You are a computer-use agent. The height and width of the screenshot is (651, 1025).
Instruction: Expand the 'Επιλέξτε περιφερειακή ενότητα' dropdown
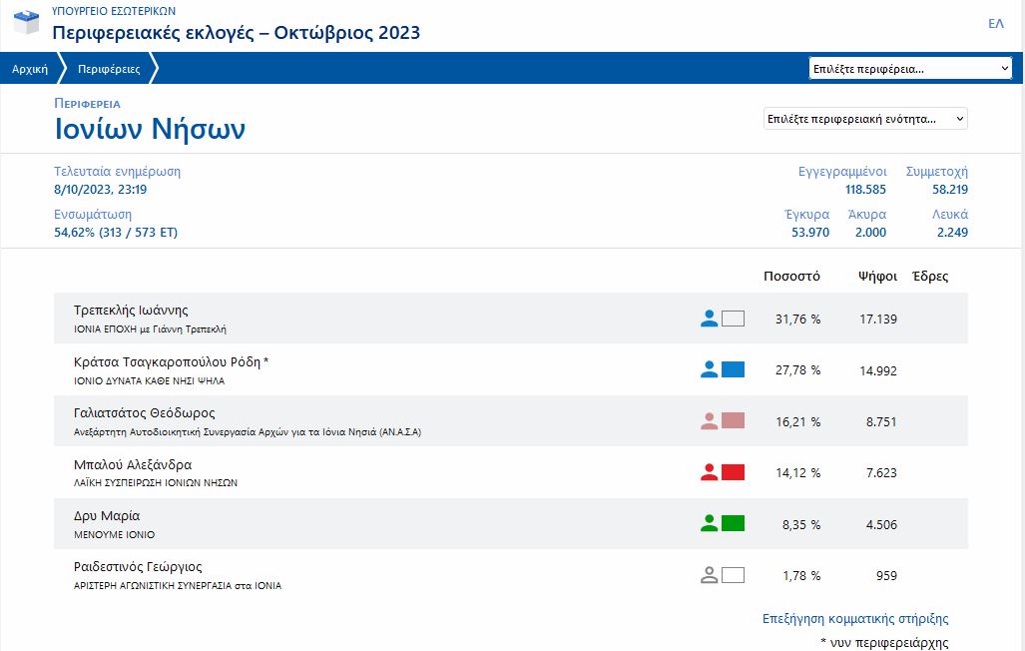coord(865,119)
